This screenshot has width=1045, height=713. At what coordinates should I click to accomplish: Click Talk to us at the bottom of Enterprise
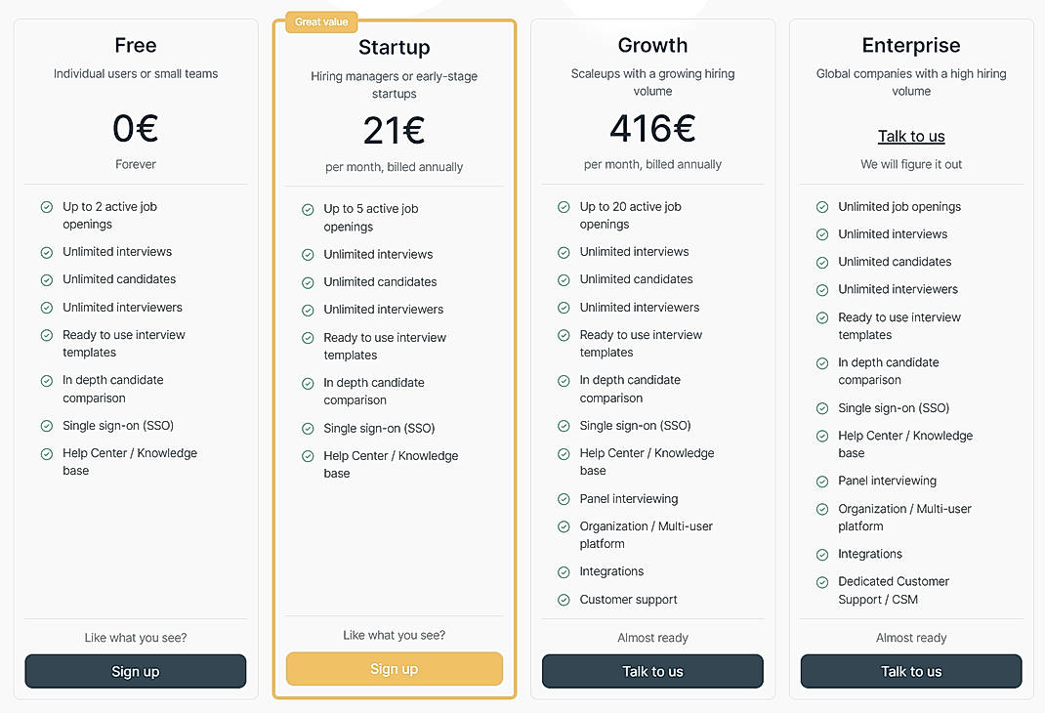(x=910, y=671)
